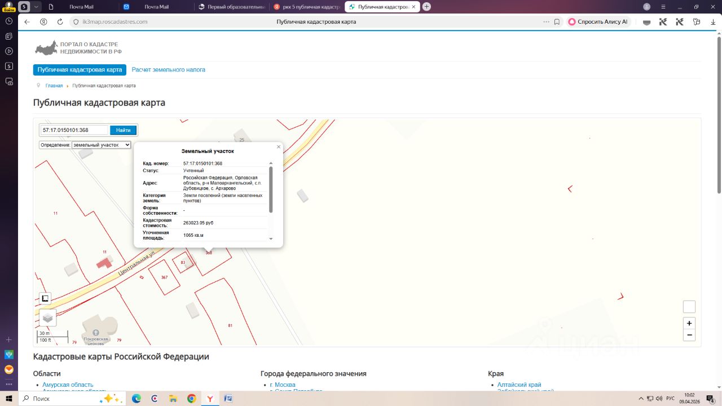Open the г. Москва link
Viewport: 722px width, 406px height.
[x=283, y=385]
